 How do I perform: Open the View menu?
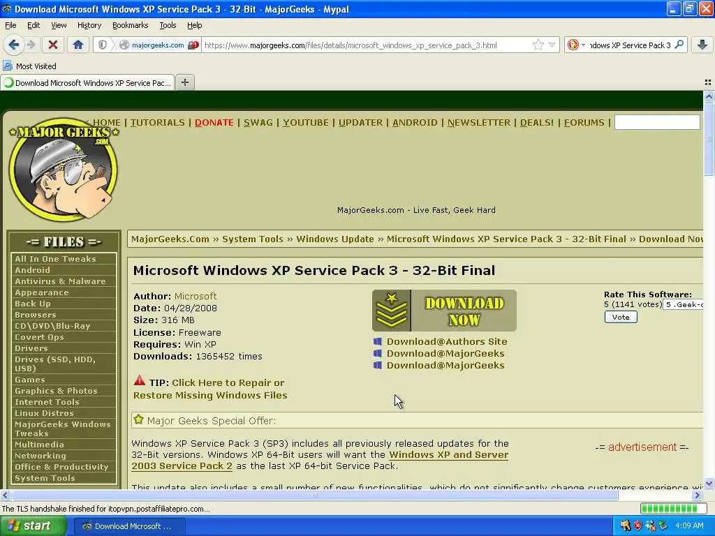click(x=59, y=25)
